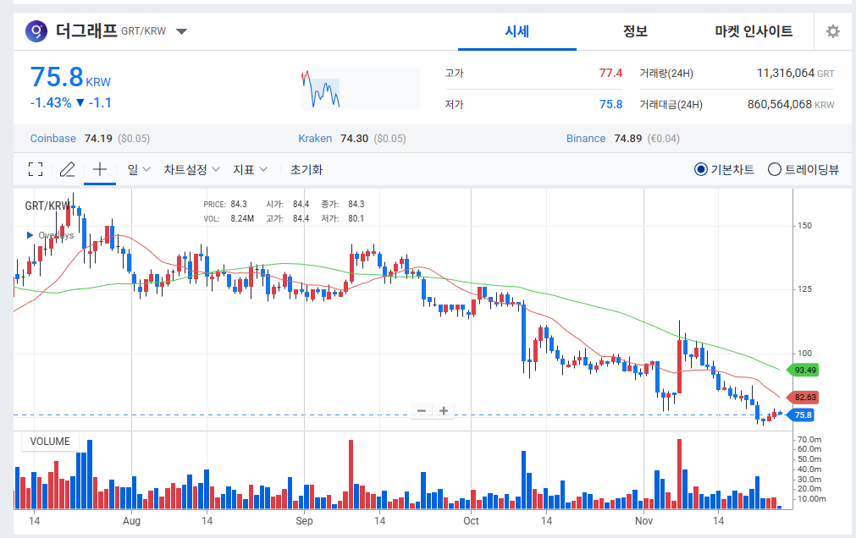
Task: Expand the Overlays legend triangle
Action: 30,235
